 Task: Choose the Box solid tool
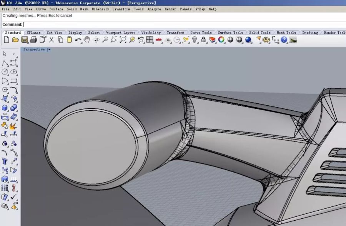tap(5, 108)
